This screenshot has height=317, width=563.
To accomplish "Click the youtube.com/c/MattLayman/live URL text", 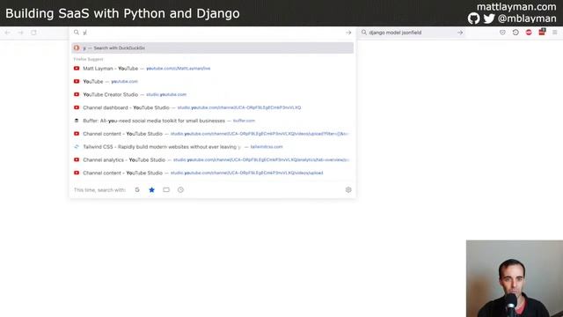I will pyautogui.click(x=179, y=69).
